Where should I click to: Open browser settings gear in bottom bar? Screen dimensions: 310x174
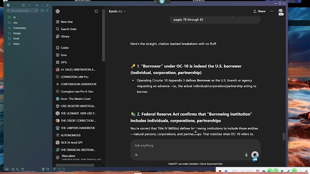[13, 169]
